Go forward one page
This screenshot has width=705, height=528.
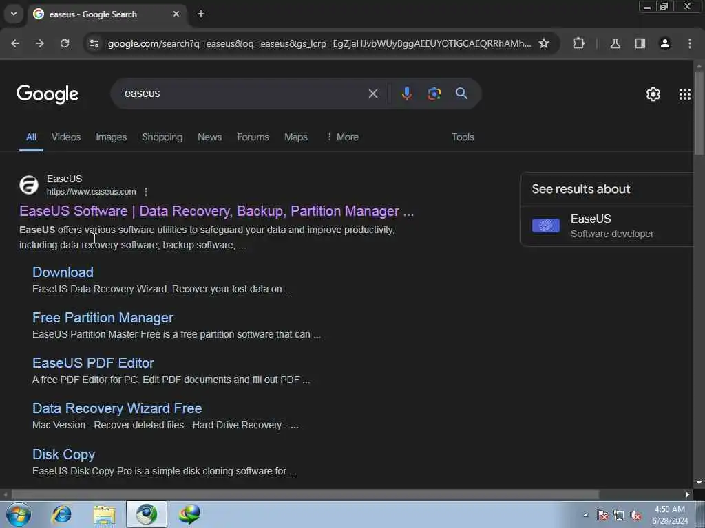coord(40,43)
